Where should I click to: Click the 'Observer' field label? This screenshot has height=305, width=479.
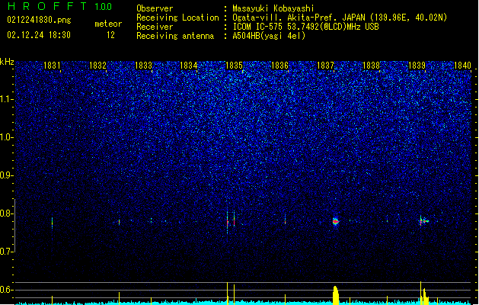(155, 8)
